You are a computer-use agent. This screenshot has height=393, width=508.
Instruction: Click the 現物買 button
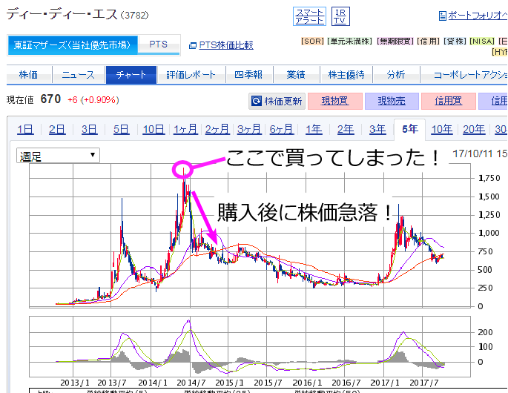[x=335, y=101]
